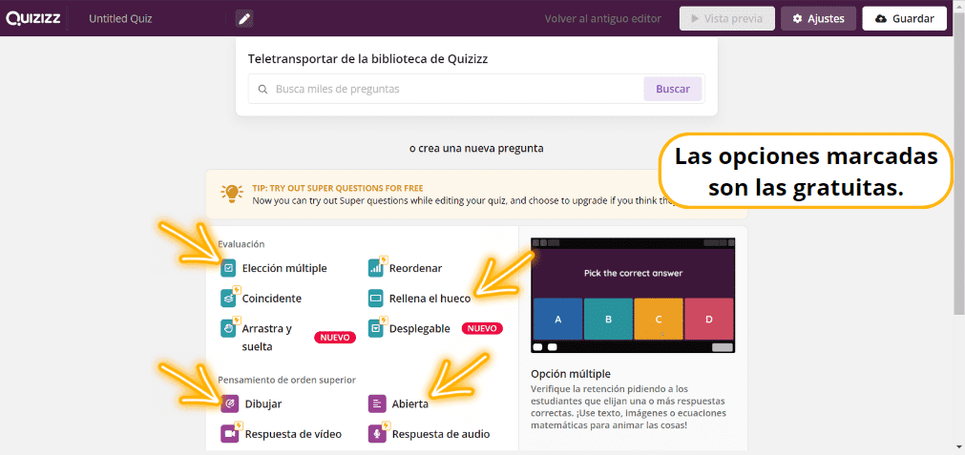Click the Rellena el hueco icon
Viewport: 965px width, 455px height.
click(x=375, y=299)
